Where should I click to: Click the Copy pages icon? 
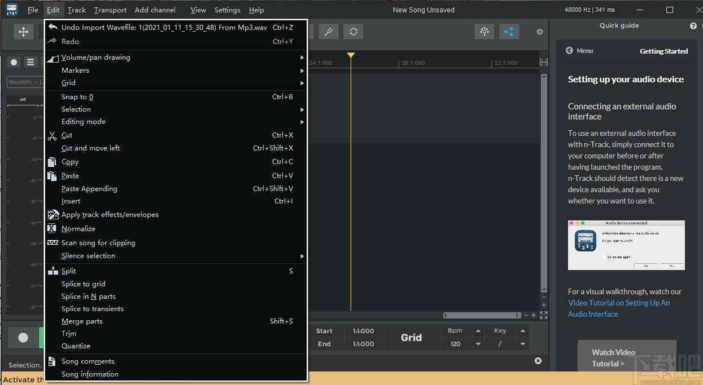(x=53, y=162)
